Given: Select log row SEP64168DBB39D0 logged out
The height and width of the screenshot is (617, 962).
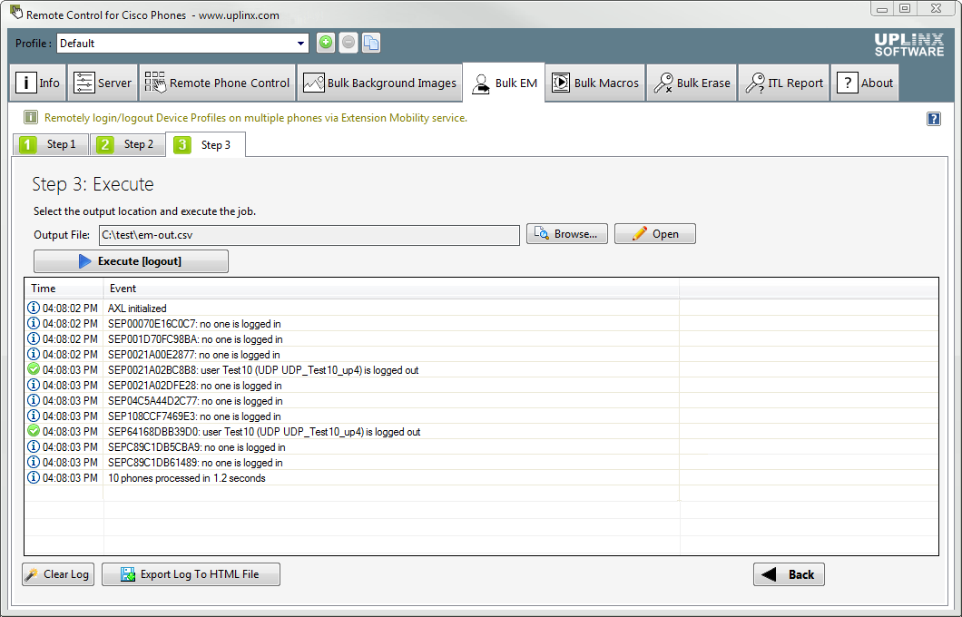Looking at the screenshot, I should click(482, 432).
